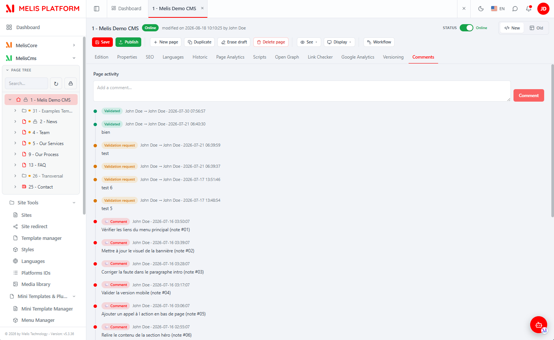Expand the MelisCore section
This screenshot has height=340, width=554.
click(74, 45)
